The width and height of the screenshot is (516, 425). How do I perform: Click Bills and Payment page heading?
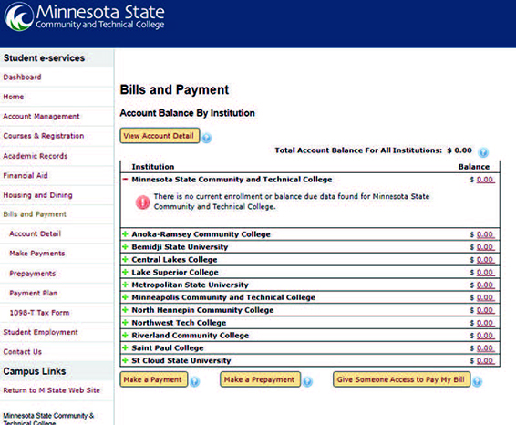point(174,90)
